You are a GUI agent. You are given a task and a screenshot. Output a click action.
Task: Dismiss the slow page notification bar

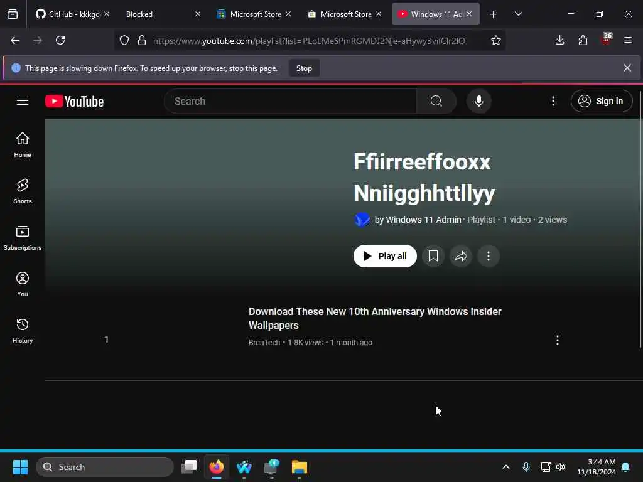coord(627,68)
